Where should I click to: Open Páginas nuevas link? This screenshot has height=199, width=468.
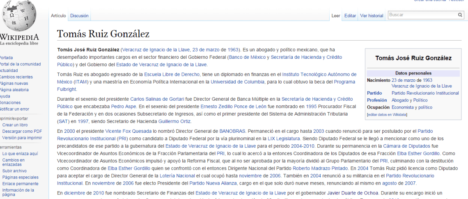click(x=14, y=83)
